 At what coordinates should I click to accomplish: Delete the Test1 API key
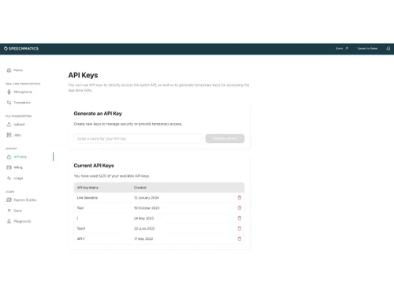tap(240, 228)
